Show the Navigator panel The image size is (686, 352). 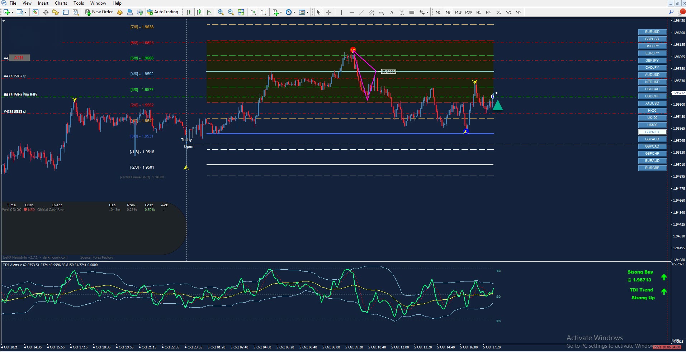[56, 12]
